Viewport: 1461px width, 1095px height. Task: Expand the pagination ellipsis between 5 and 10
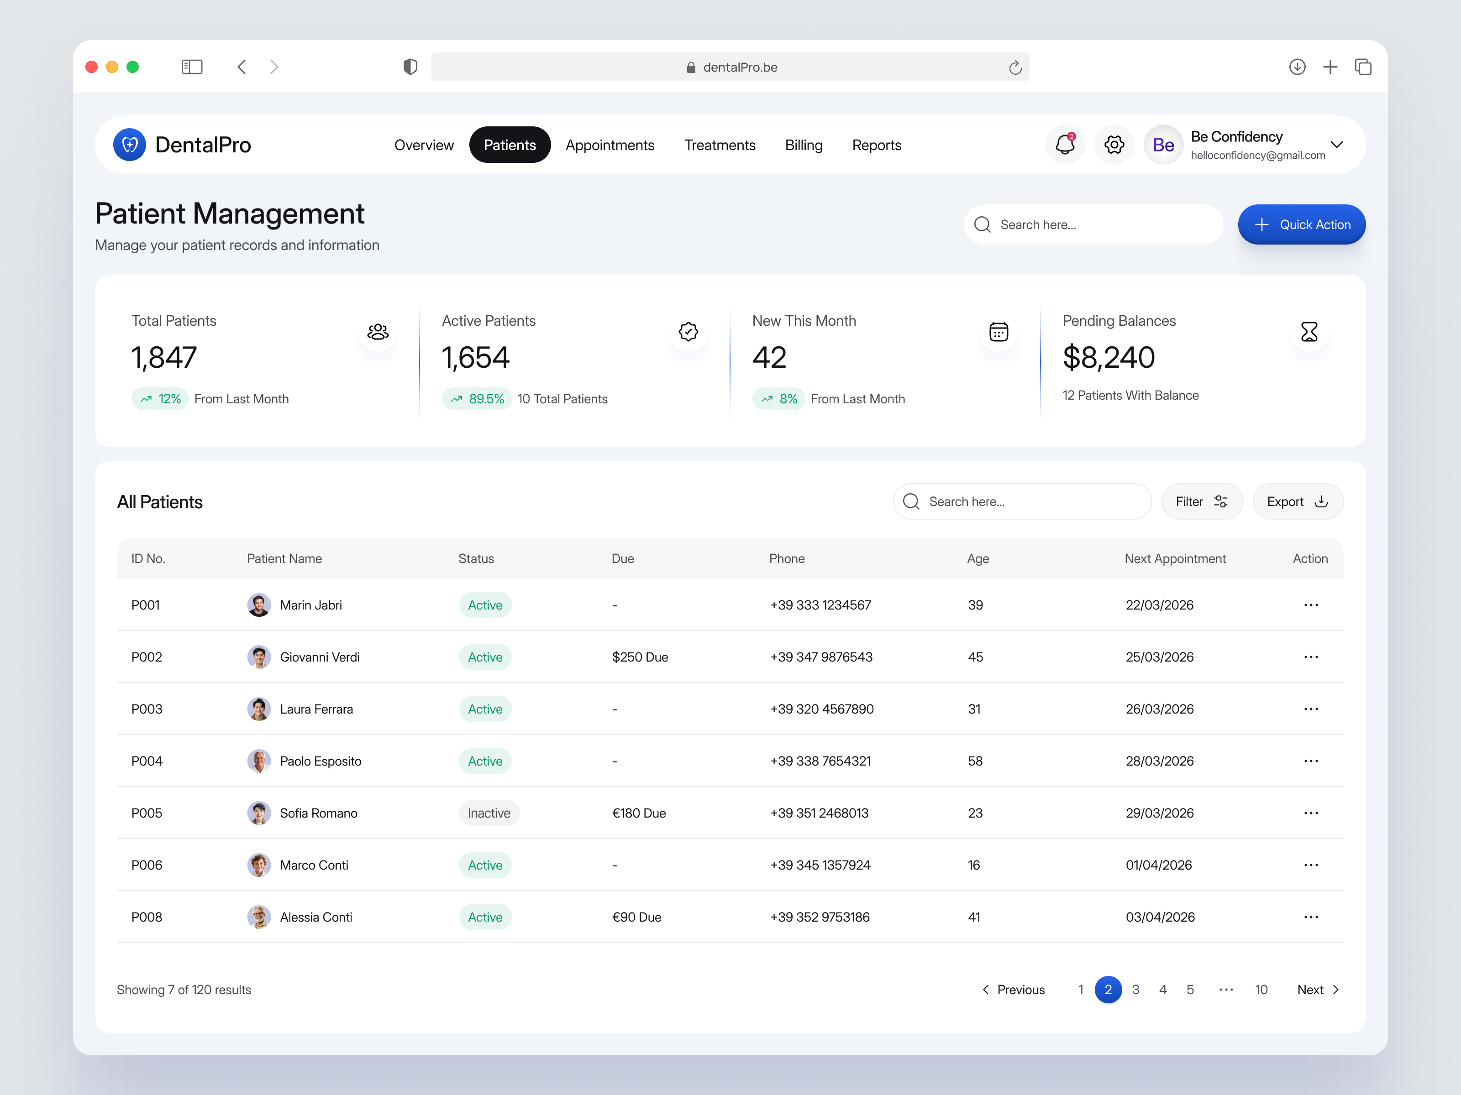1226,990
